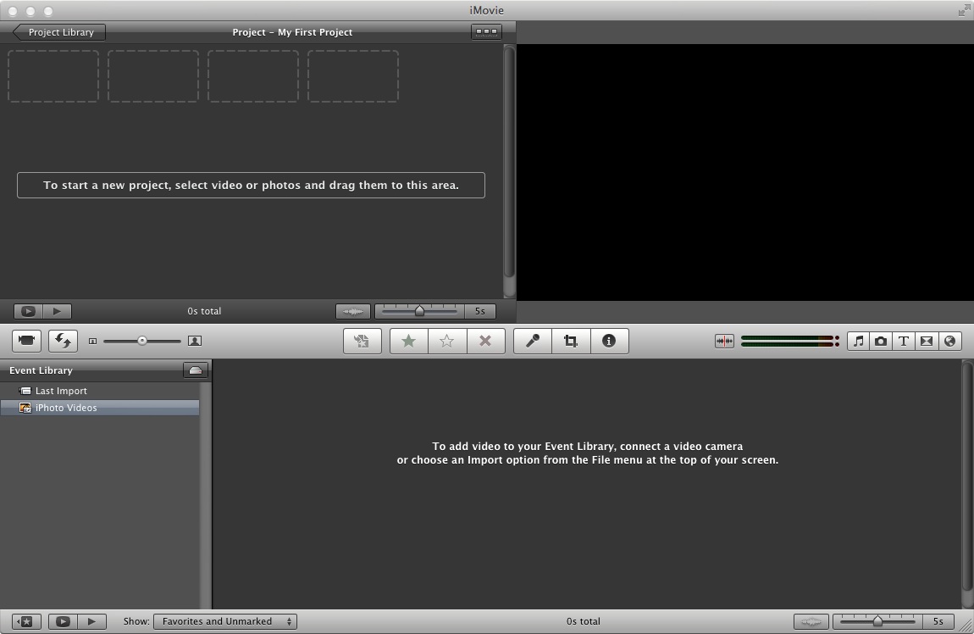Screen dimensions: 974x634
Task: Reject selection with the X button
Action: (x=485, y=341)
